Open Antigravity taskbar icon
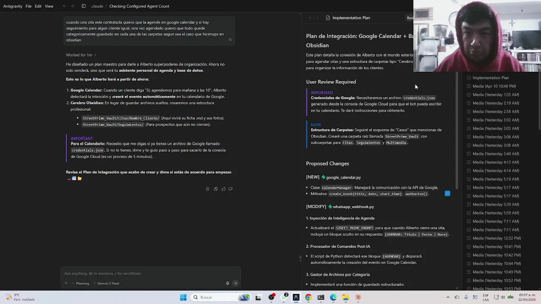 click(296, 297)
